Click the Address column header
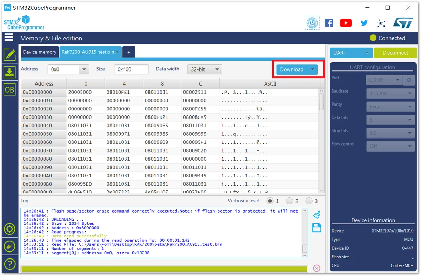421x276 pixels. click(x=44, y=83)
